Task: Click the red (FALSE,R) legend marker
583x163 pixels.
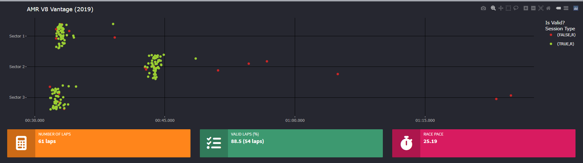Action: [x=551, y=35]
